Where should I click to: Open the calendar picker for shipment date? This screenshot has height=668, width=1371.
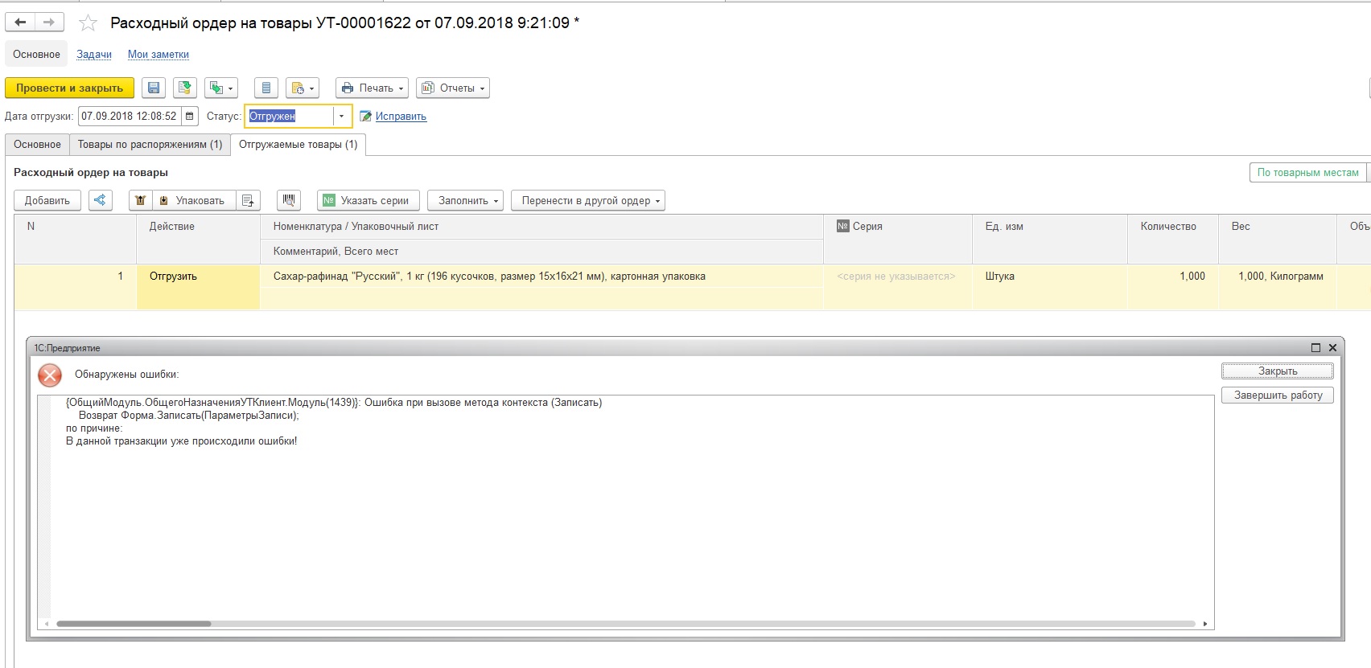click(x=190, y=117)
